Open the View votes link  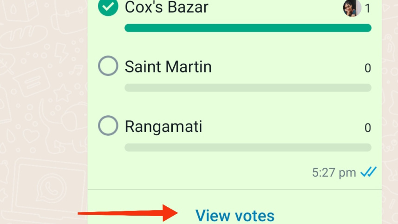point(235,216)
